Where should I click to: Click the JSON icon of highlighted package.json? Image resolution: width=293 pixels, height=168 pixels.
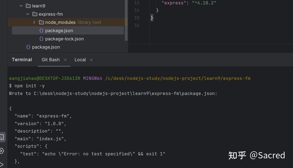click(41, 30)
